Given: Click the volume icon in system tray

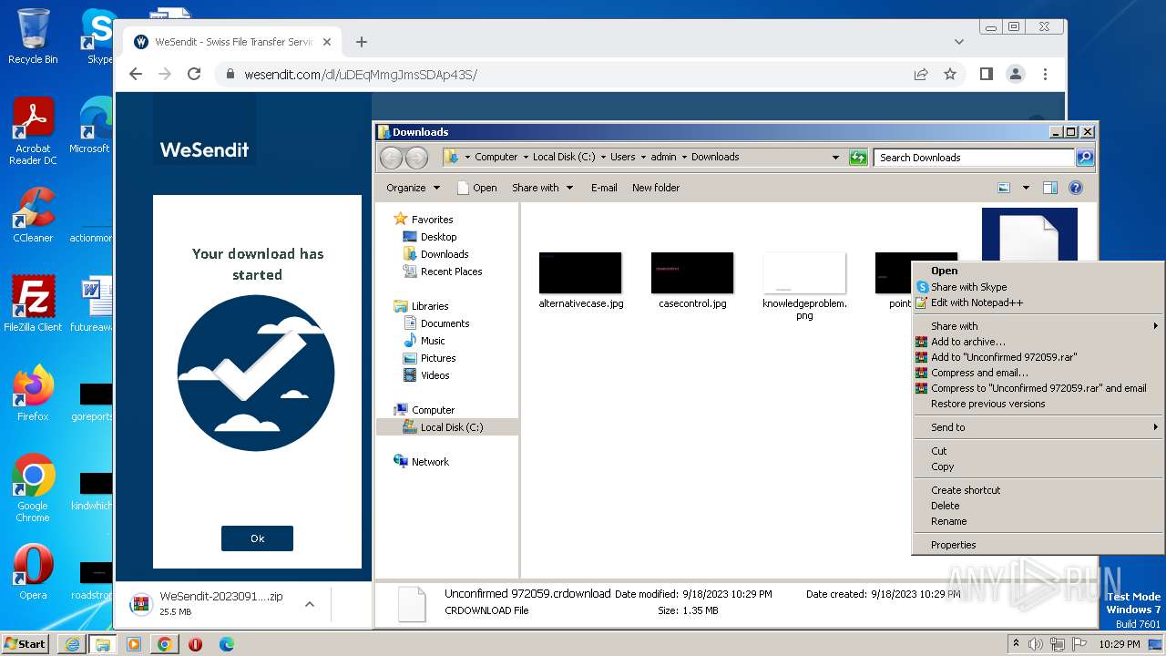Looking at the screenshot, I should click(1036, 644).
